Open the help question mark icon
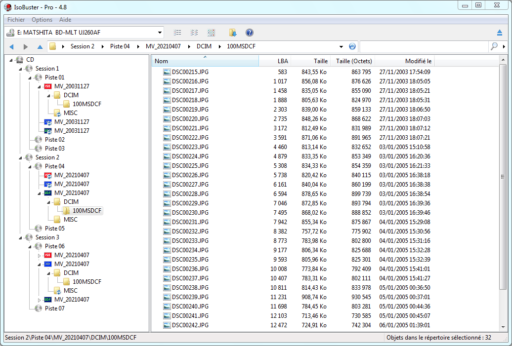 pos(250,33)
